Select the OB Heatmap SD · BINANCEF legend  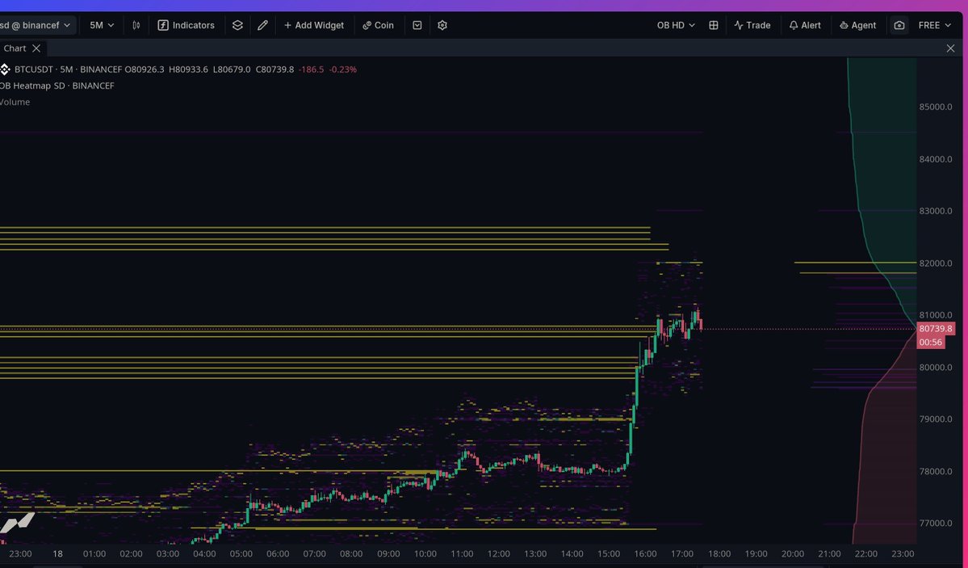point(57,86)
